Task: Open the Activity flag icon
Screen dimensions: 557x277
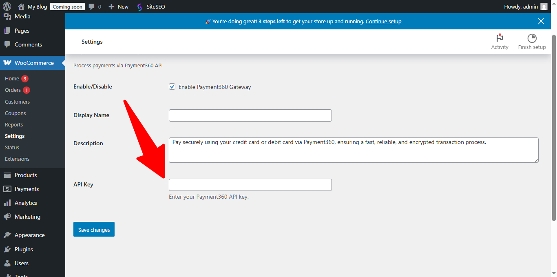Action: coord(500,38)
